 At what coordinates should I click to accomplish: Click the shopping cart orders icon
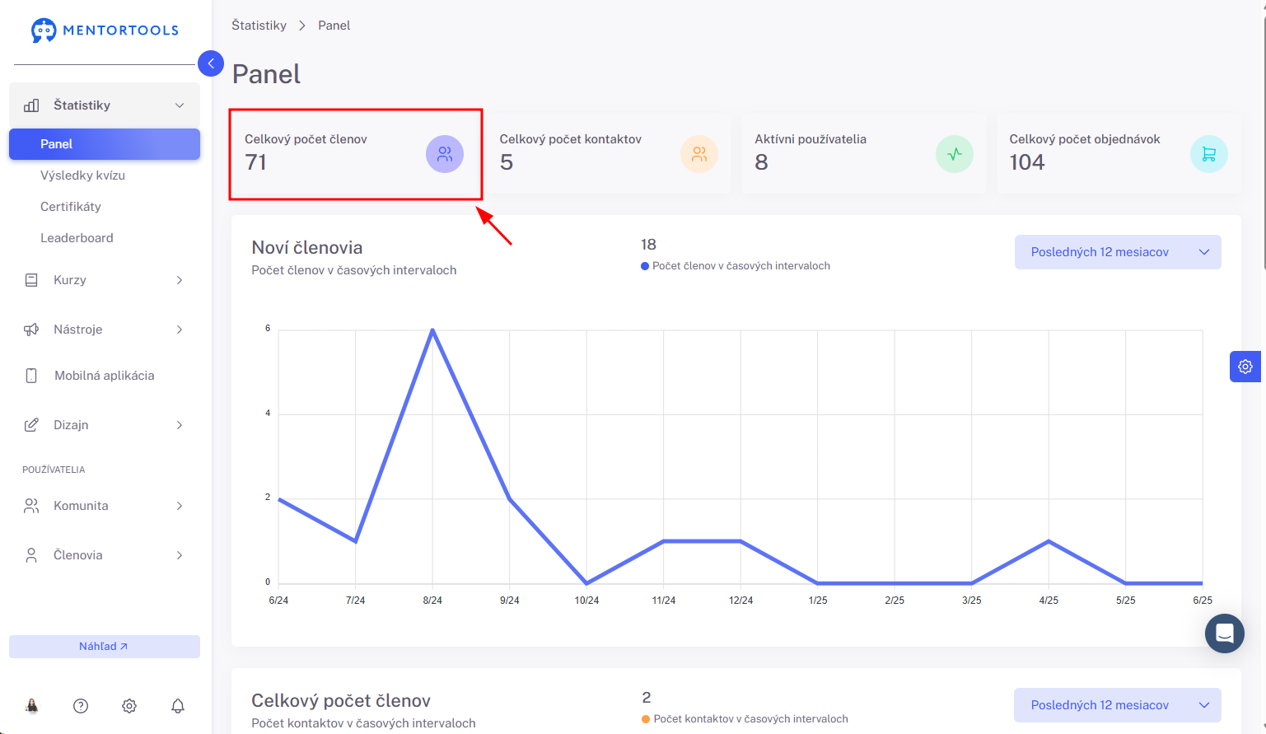(1209, 154)
